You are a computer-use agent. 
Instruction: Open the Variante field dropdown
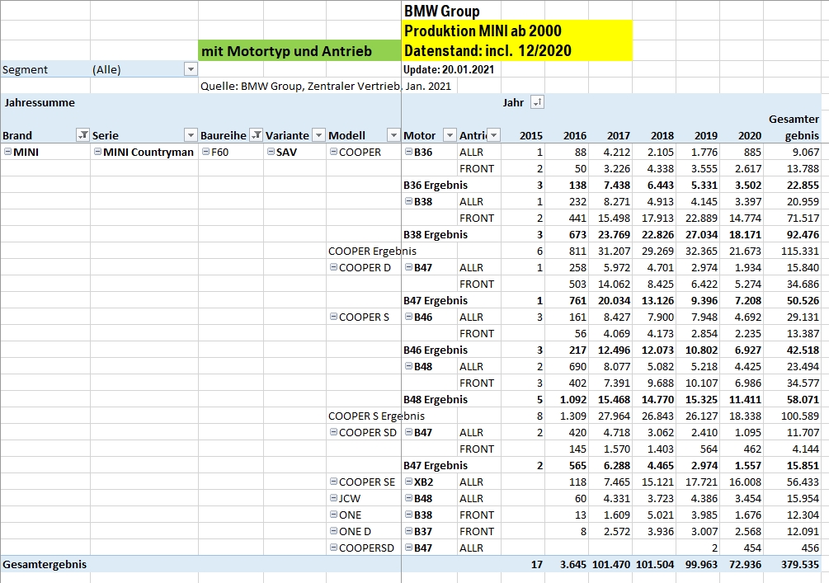(318, 135)
